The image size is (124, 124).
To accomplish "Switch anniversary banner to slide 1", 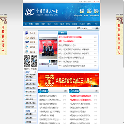I will tap(92, 86).
